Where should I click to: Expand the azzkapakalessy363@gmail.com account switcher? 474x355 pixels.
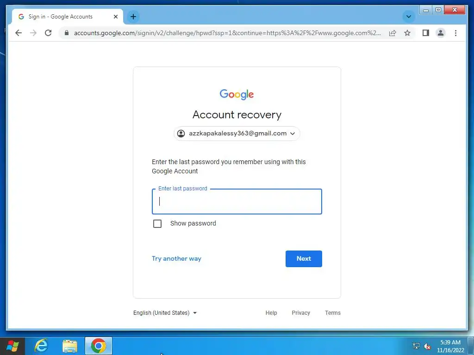click(x=237, y=134)
